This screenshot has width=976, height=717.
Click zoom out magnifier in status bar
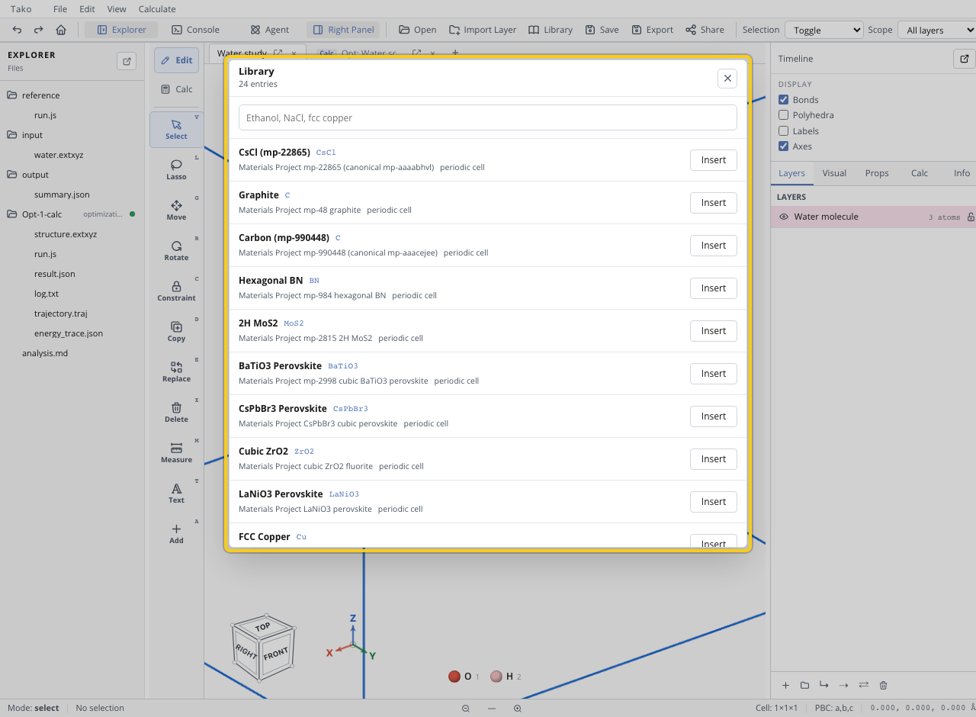(466, 709)
